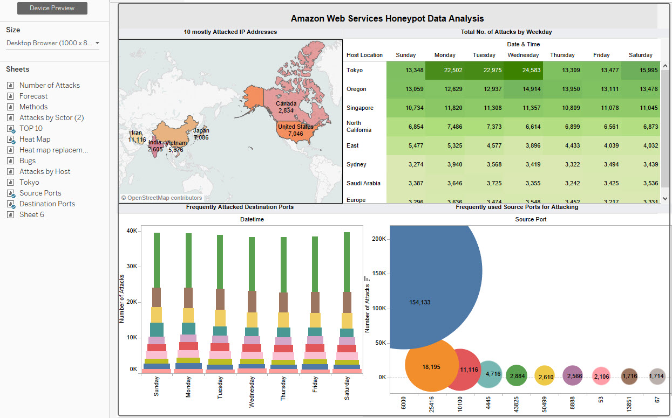
Task: Click the Tokyo row header in heat table
Action: [x=355, y=71]
